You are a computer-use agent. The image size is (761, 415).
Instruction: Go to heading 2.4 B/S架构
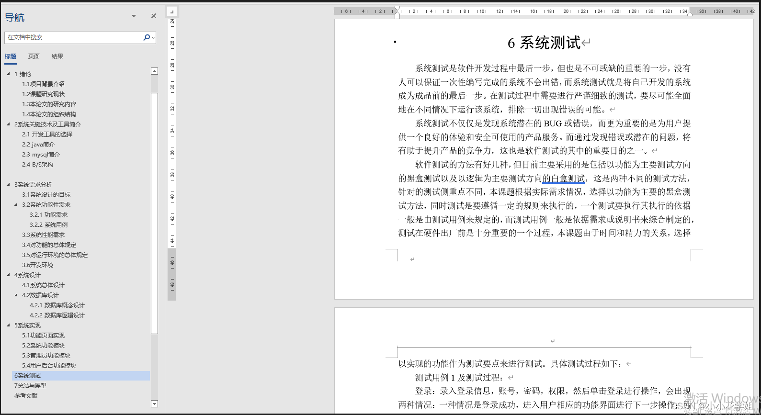pyautogui.click(x=37, y=164)
